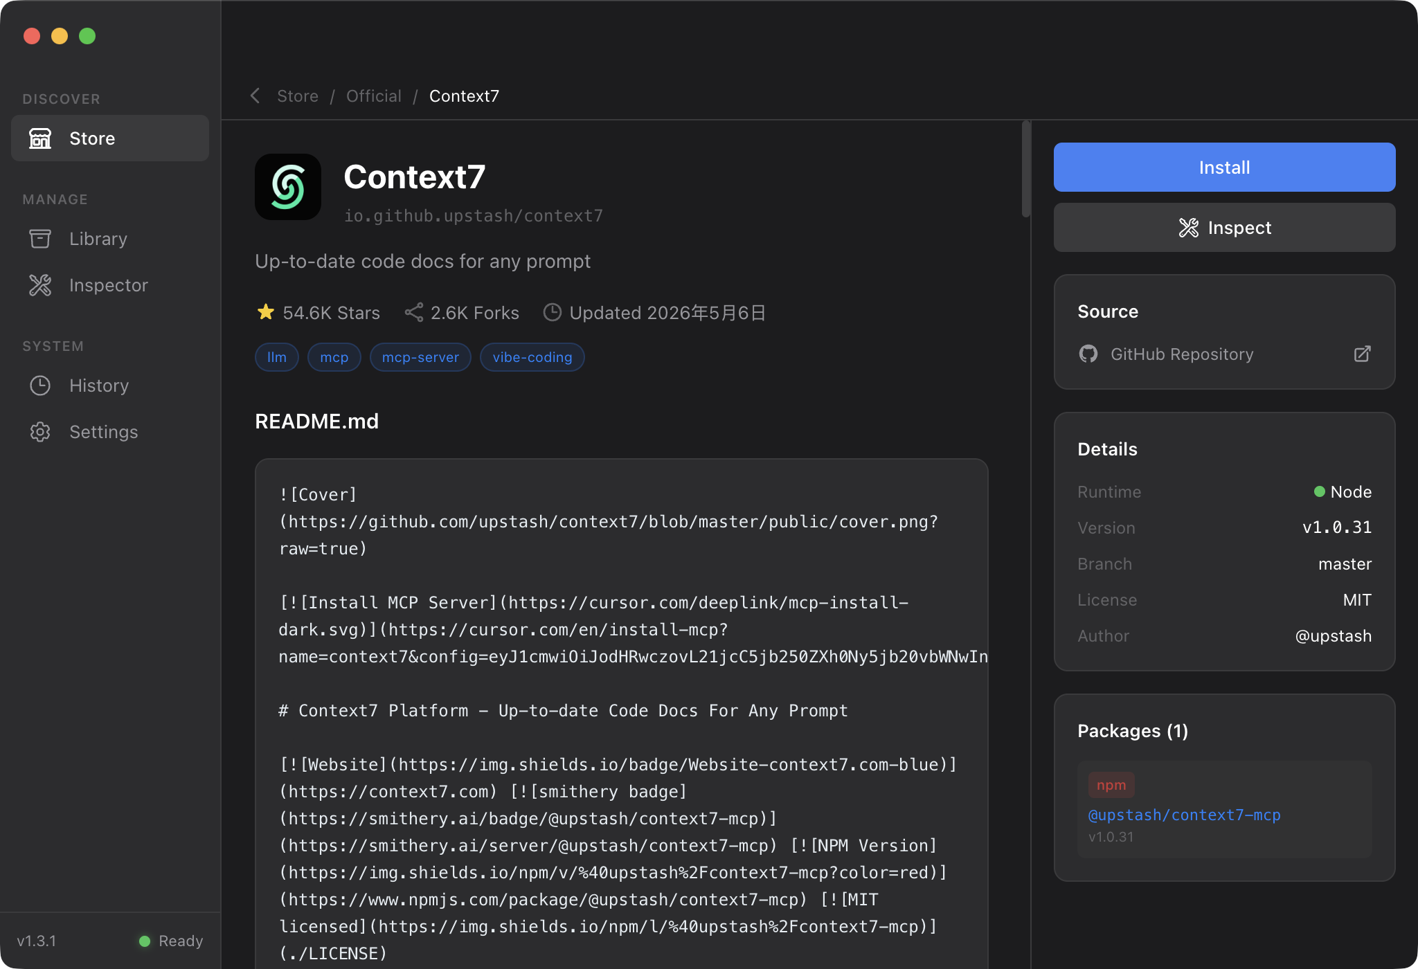Minimize the window with yellow button
This screenshot has width=1418, height=969.
(x=60, y=36)
